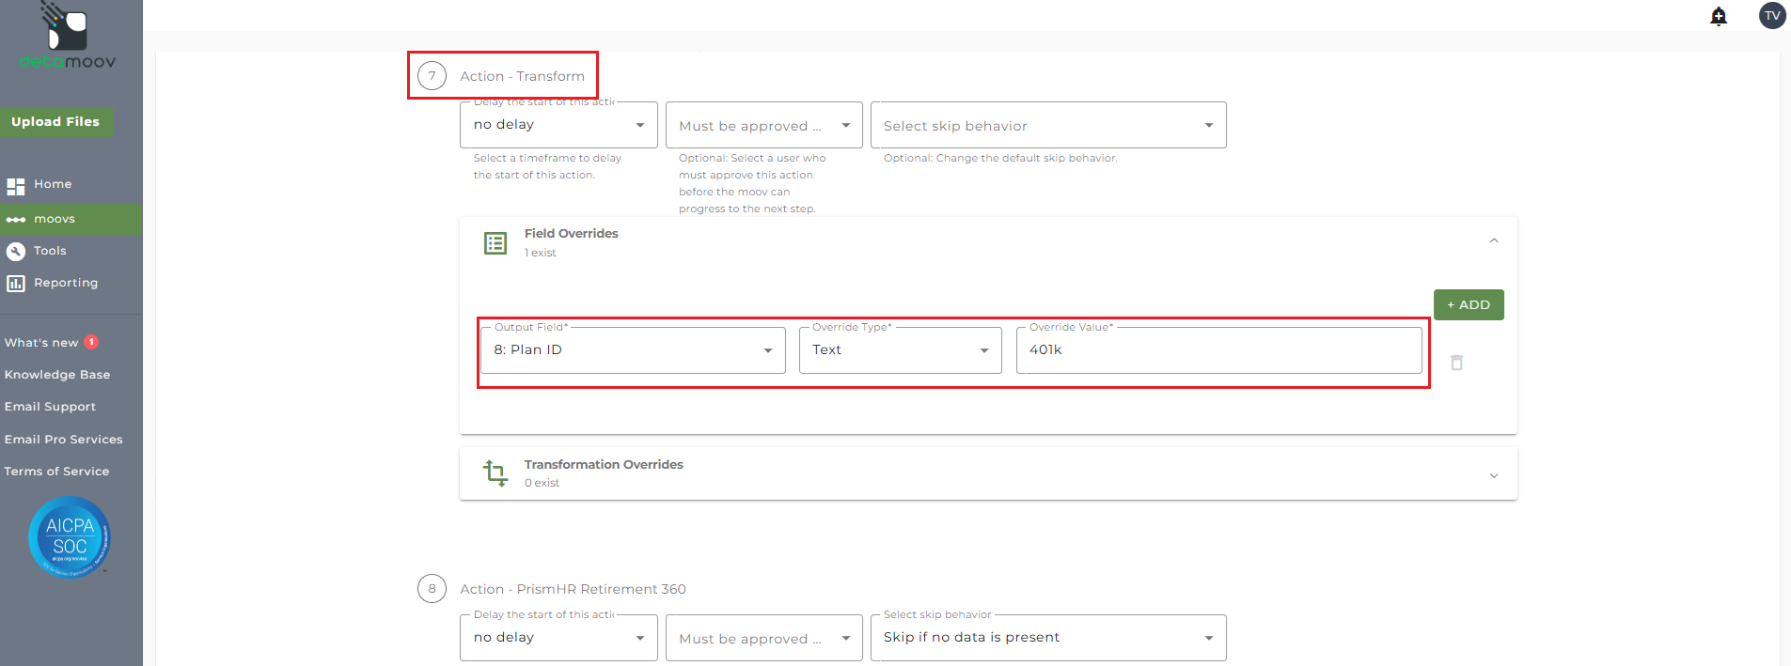
Task: Expand the Transformation Overrides panel
Action: pyautogui.click(x=1494, y=475)
